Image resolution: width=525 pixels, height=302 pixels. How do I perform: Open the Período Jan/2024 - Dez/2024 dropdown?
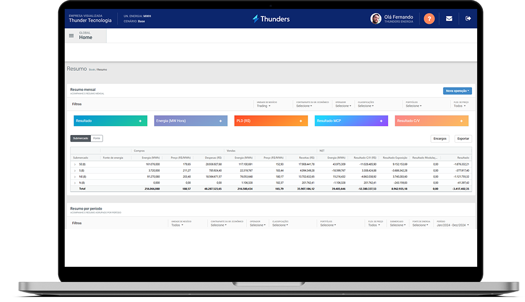pos(452,225)
